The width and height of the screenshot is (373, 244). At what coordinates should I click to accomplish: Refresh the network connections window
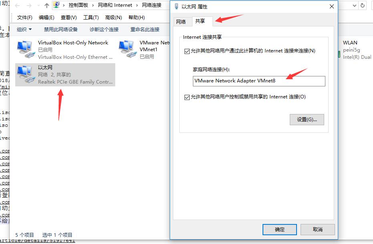[363, 6]
